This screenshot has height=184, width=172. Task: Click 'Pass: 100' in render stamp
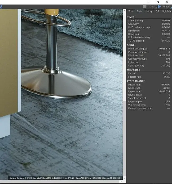(x=80, y=178)
